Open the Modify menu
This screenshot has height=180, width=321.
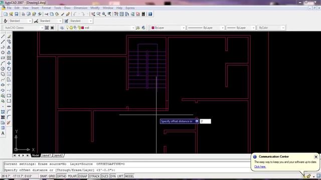pos(95,8)
